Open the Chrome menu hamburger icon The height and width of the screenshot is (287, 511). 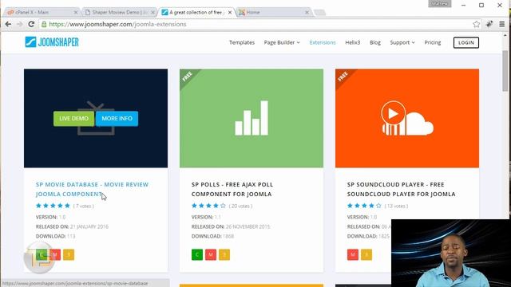[x=502, y=24]
